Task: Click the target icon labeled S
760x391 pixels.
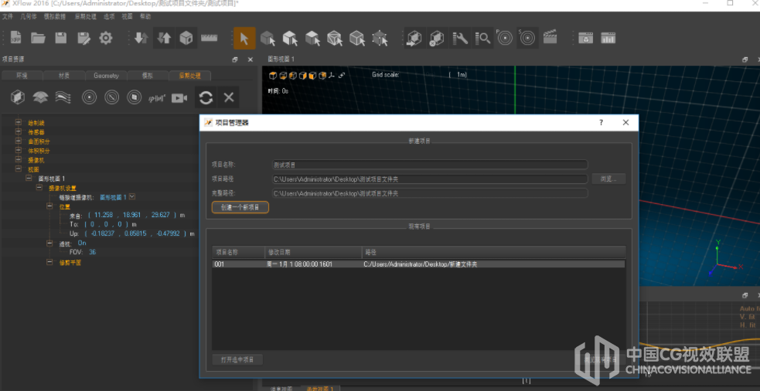Action: (x=527, y=39)
